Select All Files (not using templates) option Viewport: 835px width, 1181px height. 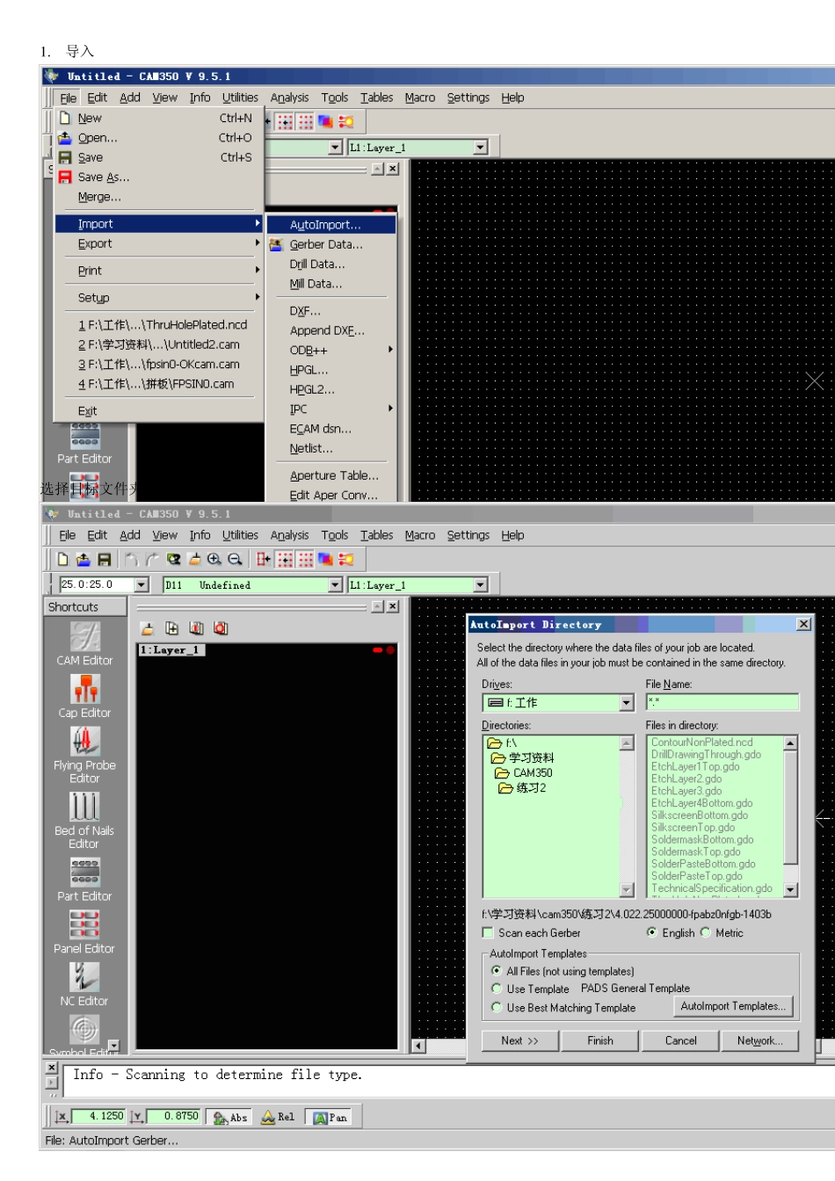coord(497,971)
